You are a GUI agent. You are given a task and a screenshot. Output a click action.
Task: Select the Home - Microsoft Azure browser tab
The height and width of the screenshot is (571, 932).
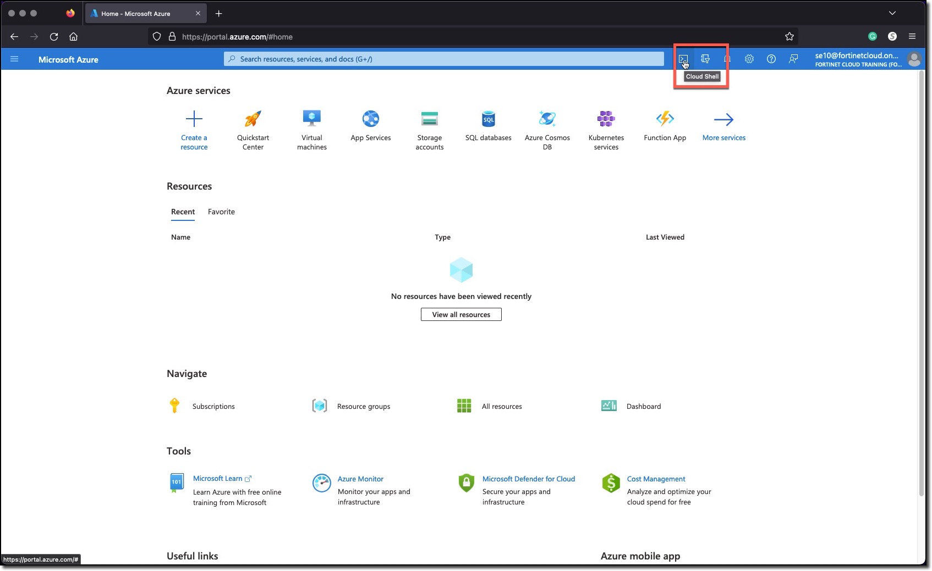pyautogui.click(x=146, y=13)
